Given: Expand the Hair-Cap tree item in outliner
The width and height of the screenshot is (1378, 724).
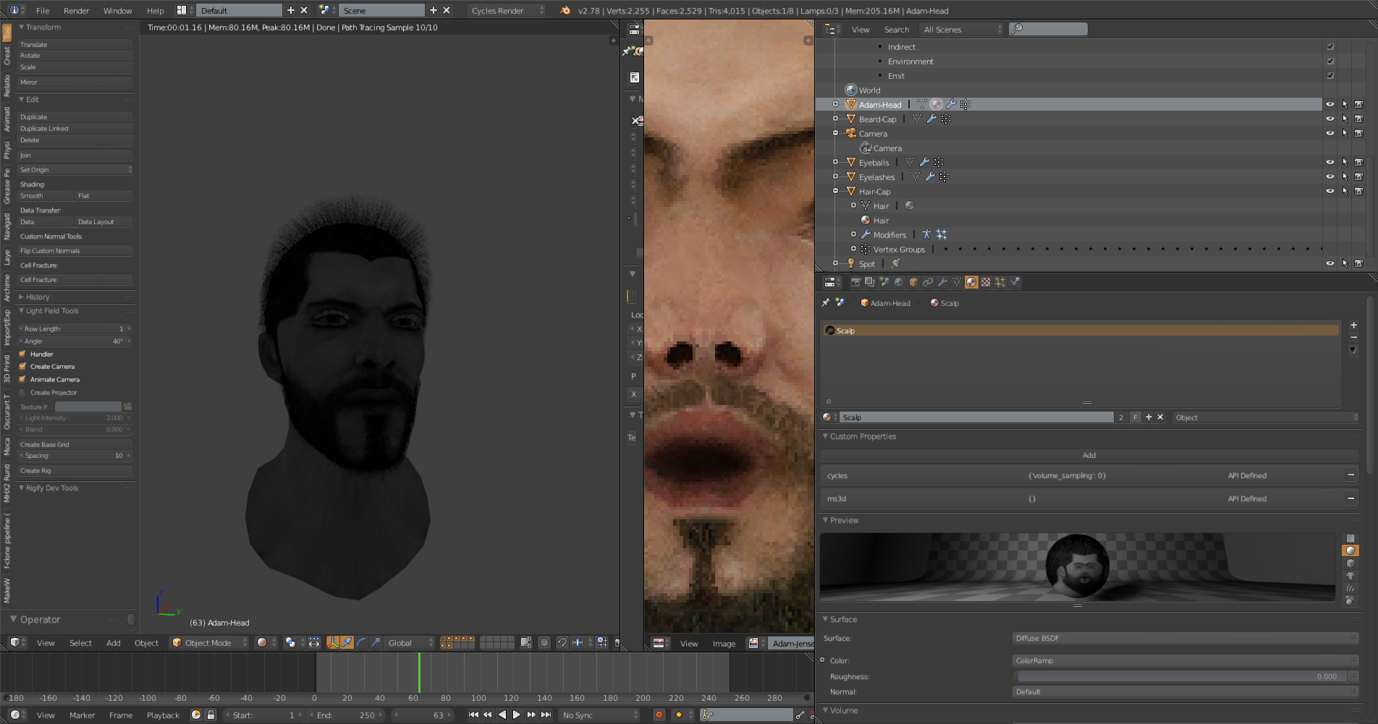Looking at the screenshot, I should (x=835, y=191).
